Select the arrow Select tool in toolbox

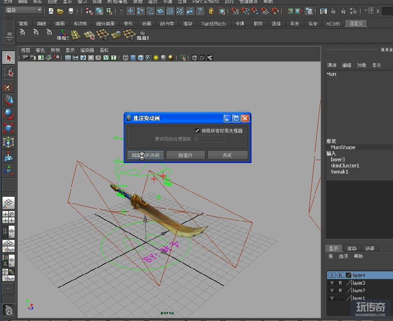(9, 58)
